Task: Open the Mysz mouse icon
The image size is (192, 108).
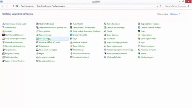Action: coord(139,42)
